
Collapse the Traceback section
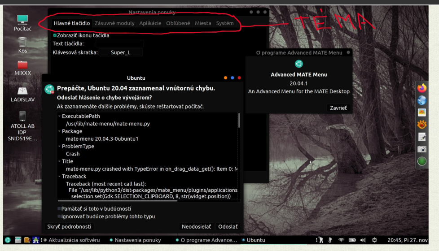pyautogui.click(x=59, y=177)
